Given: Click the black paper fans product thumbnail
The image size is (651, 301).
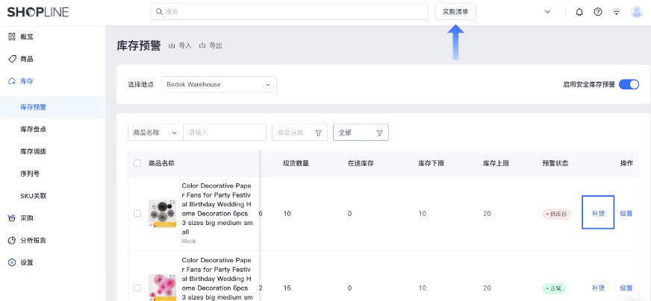Looking at the screenshot, I should [x=162, y=213].
